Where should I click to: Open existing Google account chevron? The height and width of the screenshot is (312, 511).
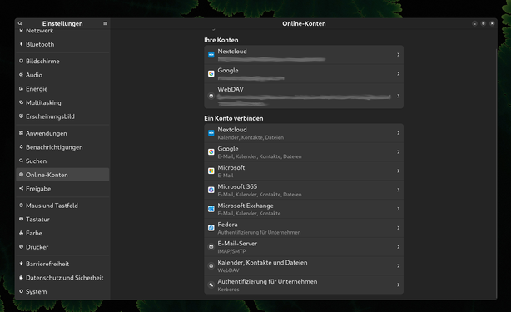(399, 73)
